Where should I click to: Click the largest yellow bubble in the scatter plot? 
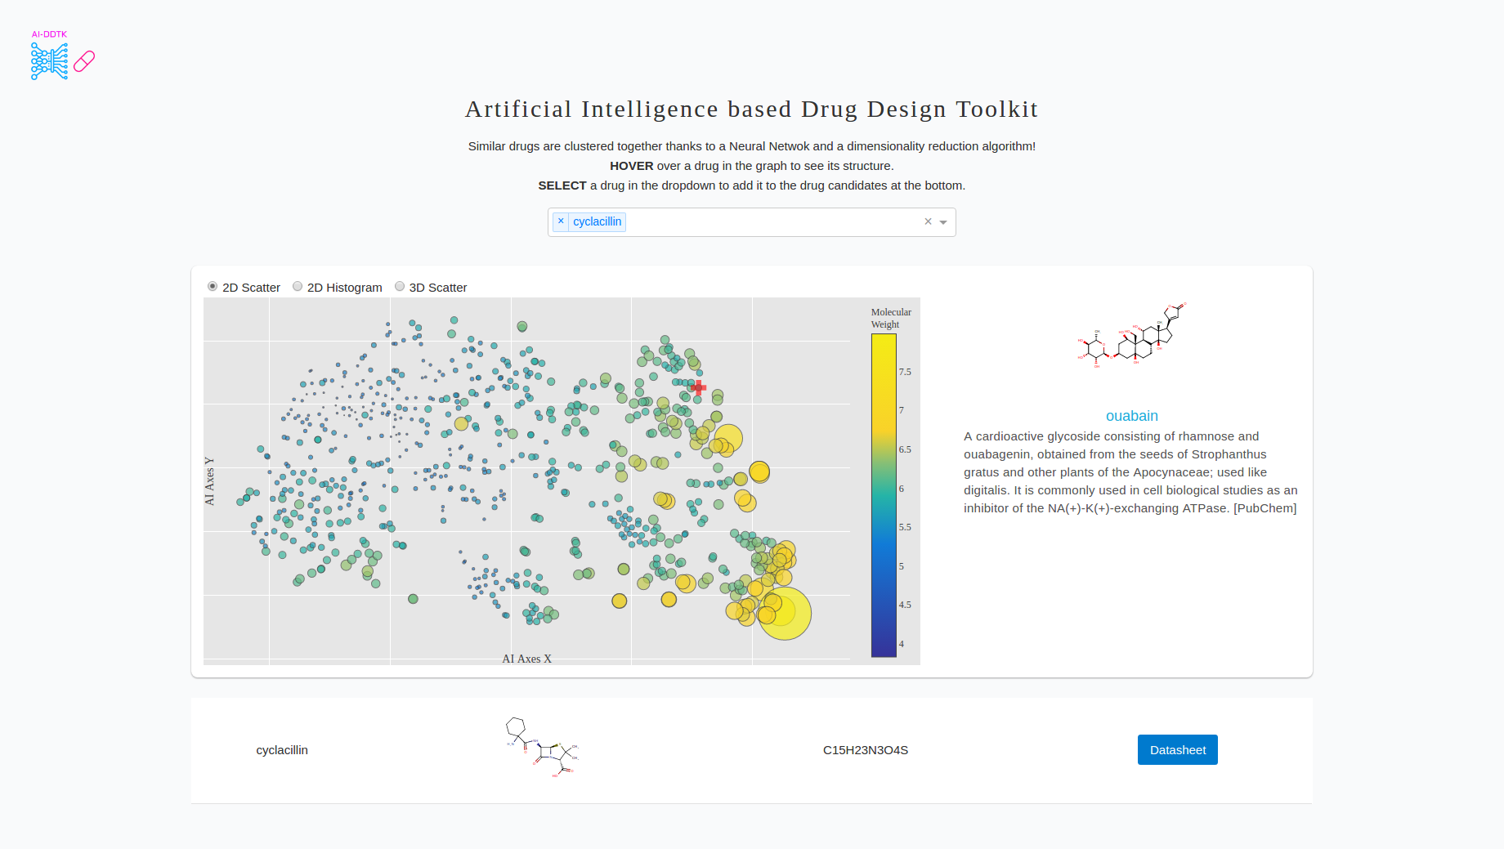pos(785,613)
